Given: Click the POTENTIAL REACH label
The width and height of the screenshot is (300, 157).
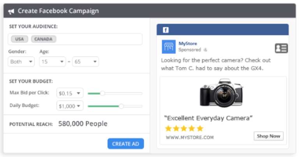Looking at the screenshot, I should pyautogui.click(x=31, y=124).
